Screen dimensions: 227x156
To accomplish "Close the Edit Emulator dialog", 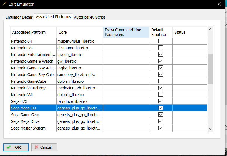I will click(219, 4).
